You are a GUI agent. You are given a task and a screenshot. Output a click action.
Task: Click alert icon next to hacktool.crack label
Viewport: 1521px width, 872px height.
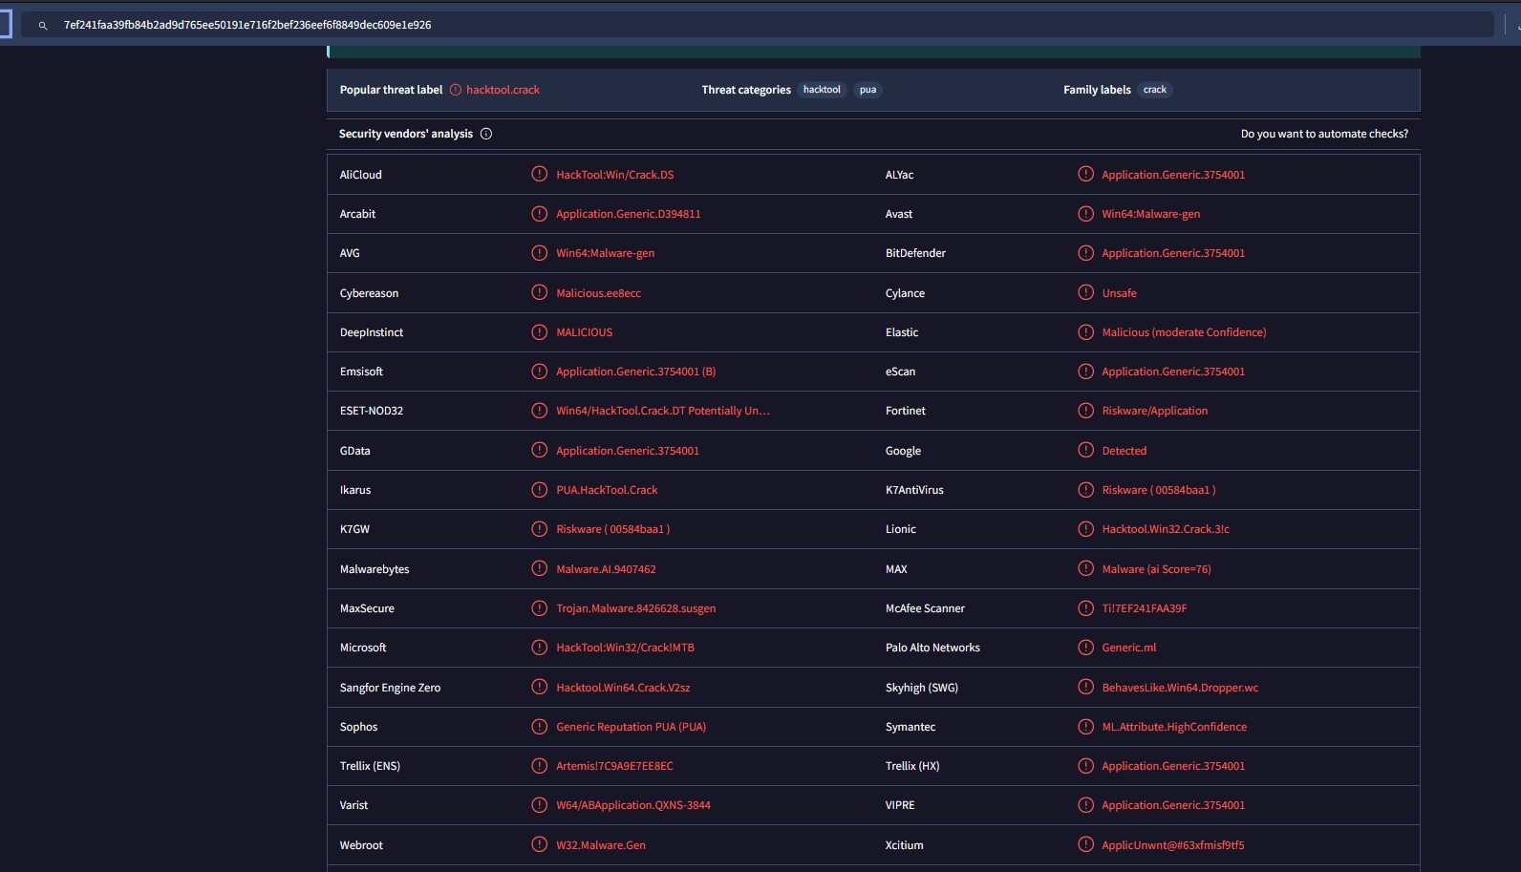click(456, 90)
